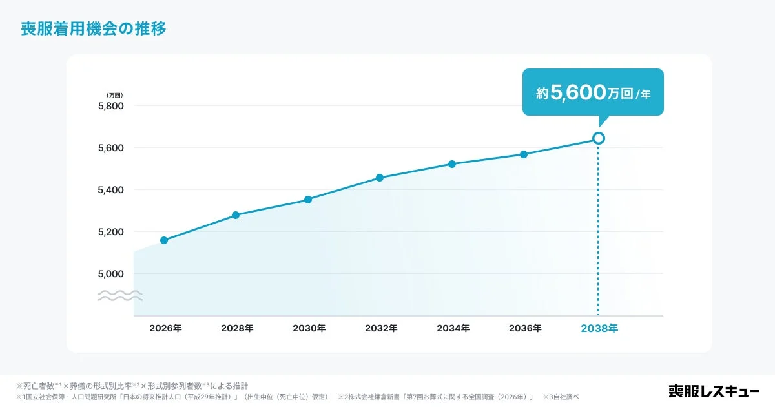Viewport: 775px width, 407px height.
Task: Click the 2026年 data point on line
Action: pyautogui.click(x=164, y=240)
